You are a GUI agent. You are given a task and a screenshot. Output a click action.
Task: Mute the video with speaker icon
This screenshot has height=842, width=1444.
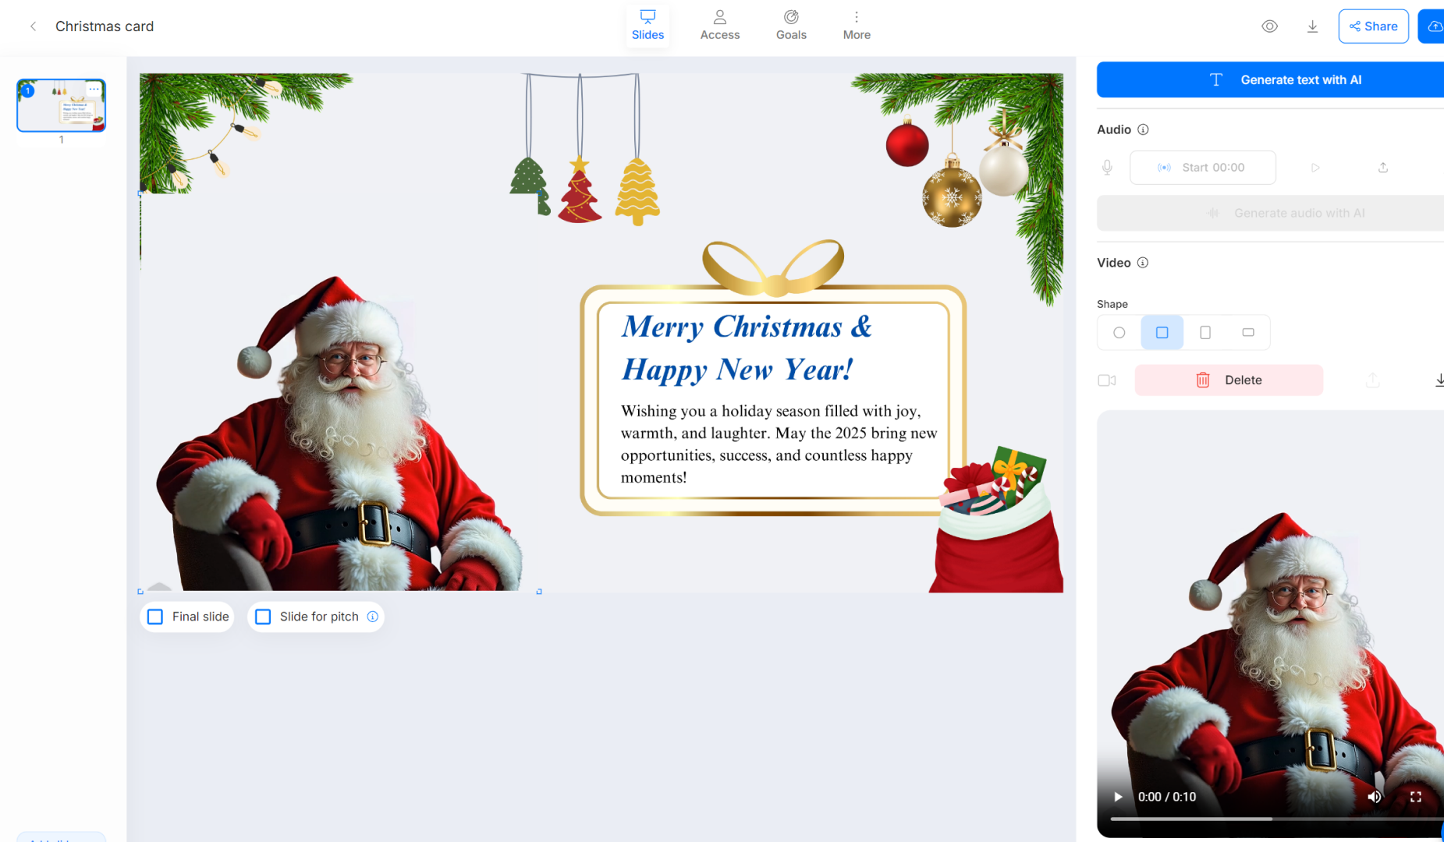pyautogui.click(x=1374, y=797)
